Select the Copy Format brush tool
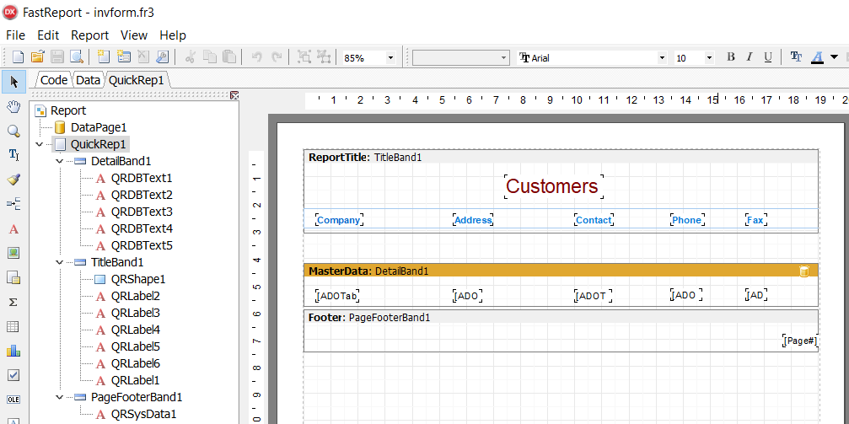 click(13, 180)
